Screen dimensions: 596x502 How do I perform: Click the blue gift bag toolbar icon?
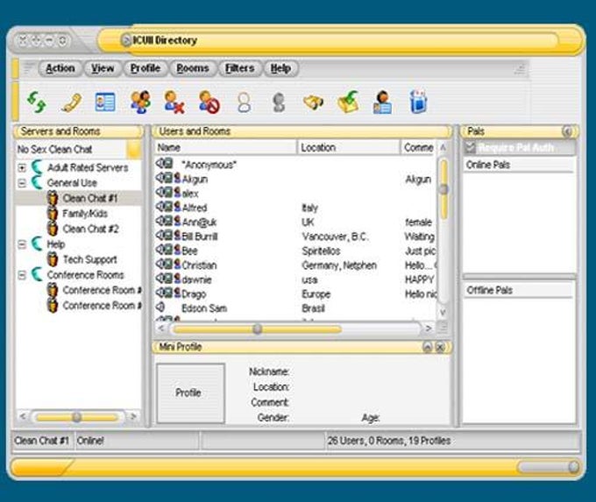[x=418, y=102]
